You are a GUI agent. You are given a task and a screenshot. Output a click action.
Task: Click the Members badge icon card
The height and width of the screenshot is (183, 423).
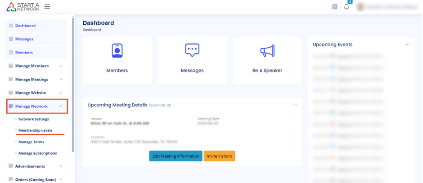coord(117,51)
